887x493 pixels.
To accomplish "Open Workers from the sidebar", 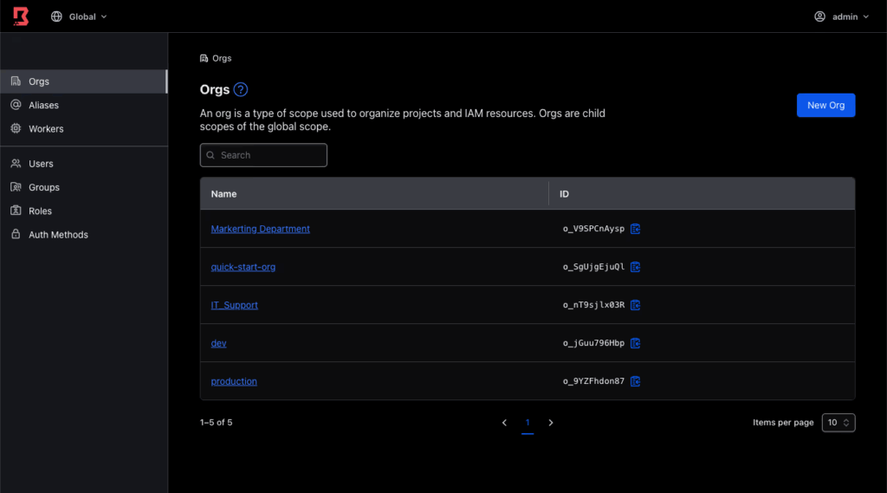I will coord(46,128).
